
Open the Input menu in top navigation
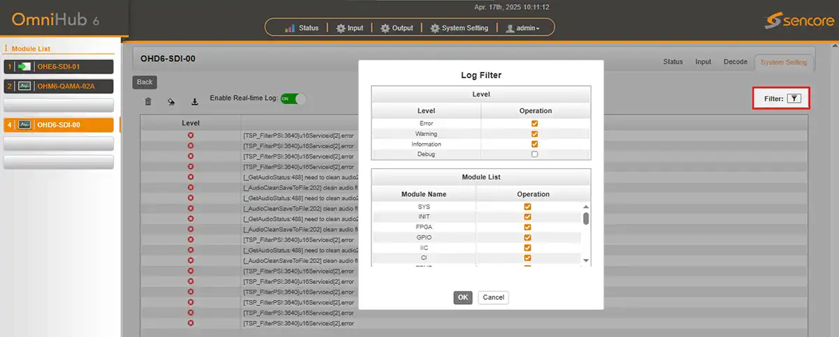tap(350, 28)
